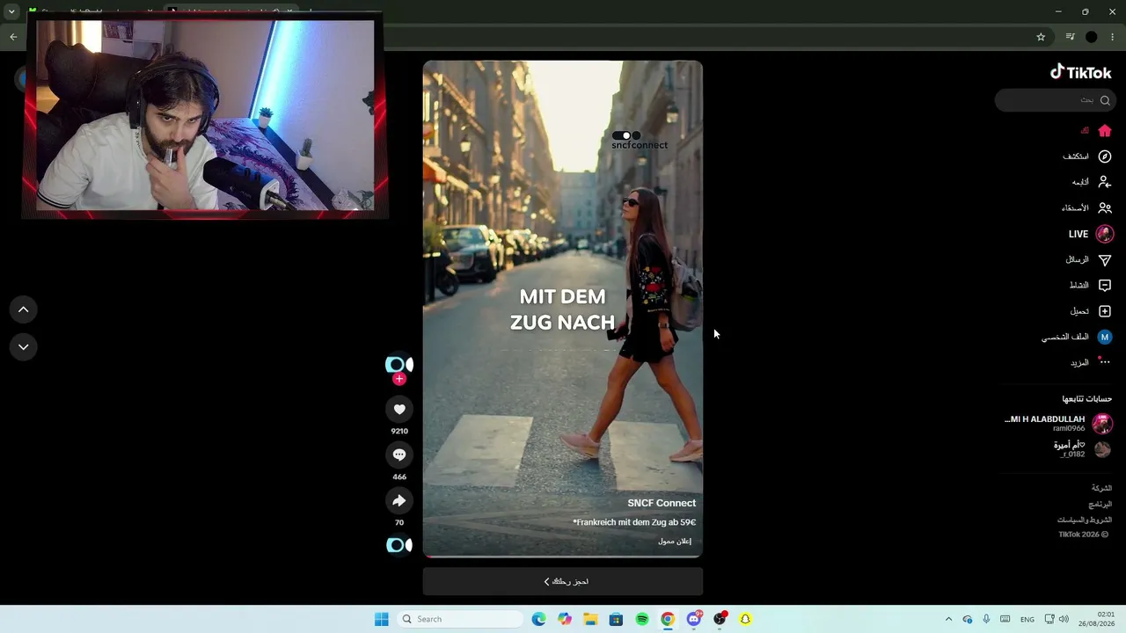Open SNCF Connect avatar above like button

pyautogui.click(x=399, y=364)
